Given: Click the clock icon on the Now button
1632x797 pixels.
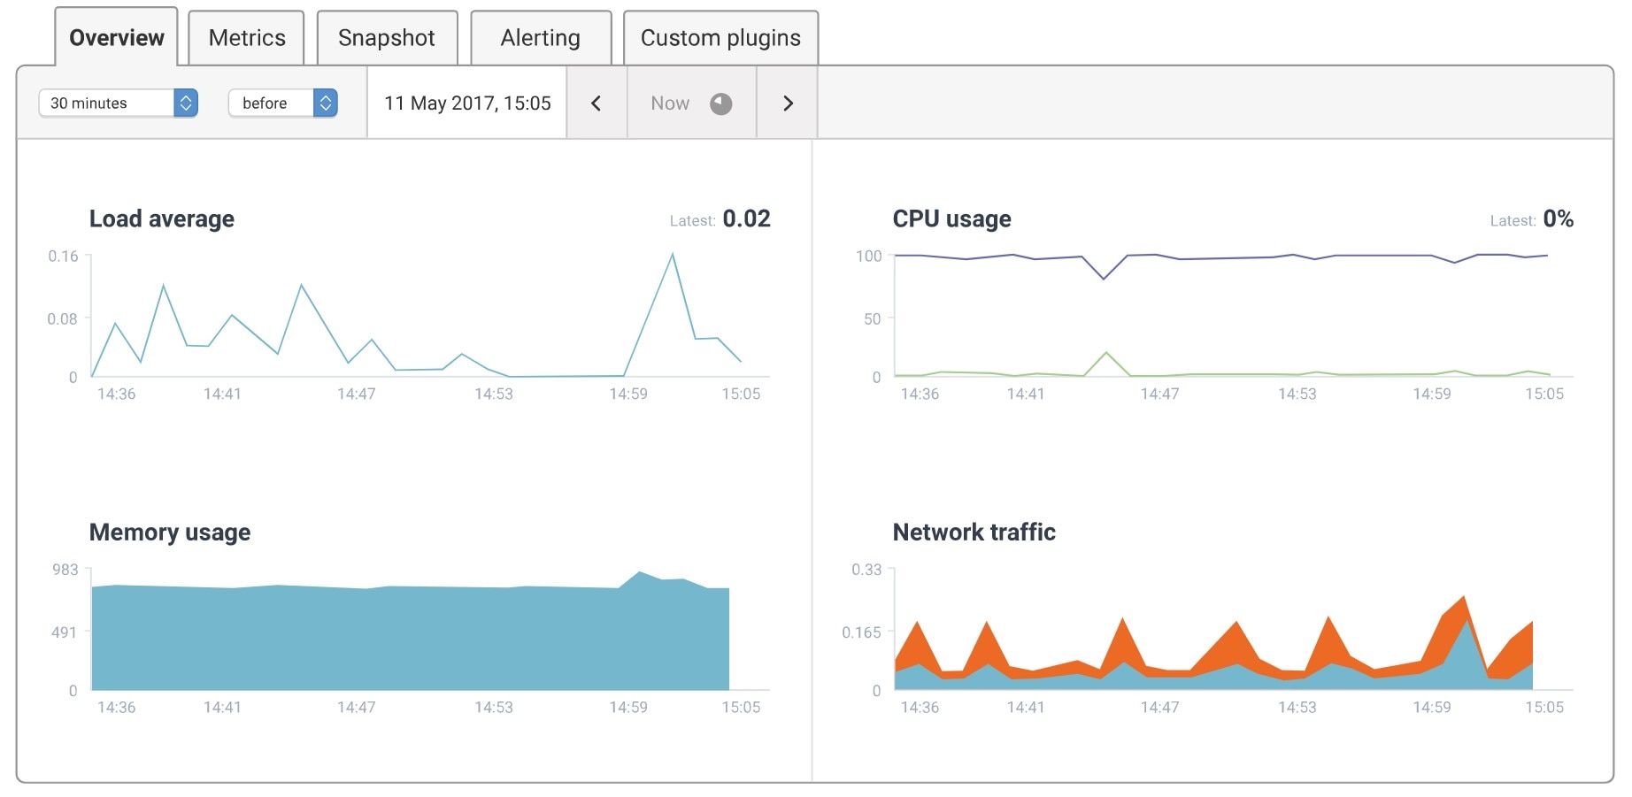Looking at the screenshot, I should point(720,103).
